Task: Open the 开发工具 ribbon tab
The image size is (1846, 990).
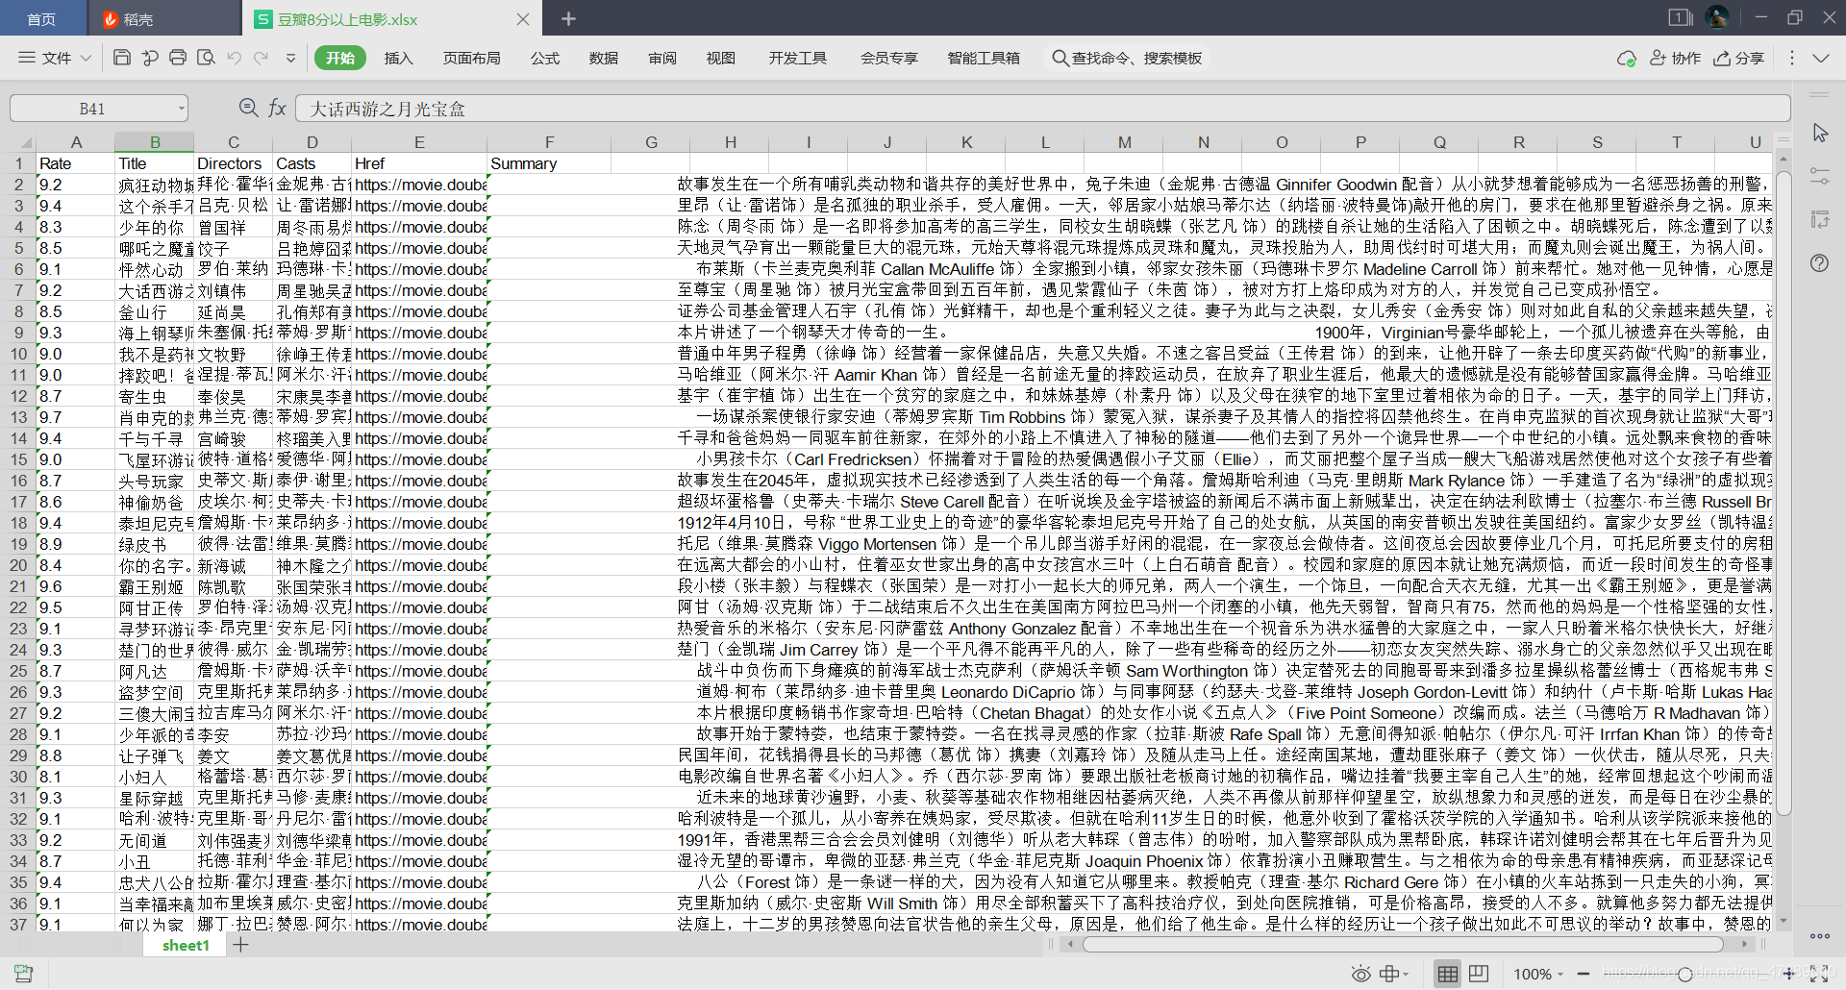Action: click(x=797, y=58)
